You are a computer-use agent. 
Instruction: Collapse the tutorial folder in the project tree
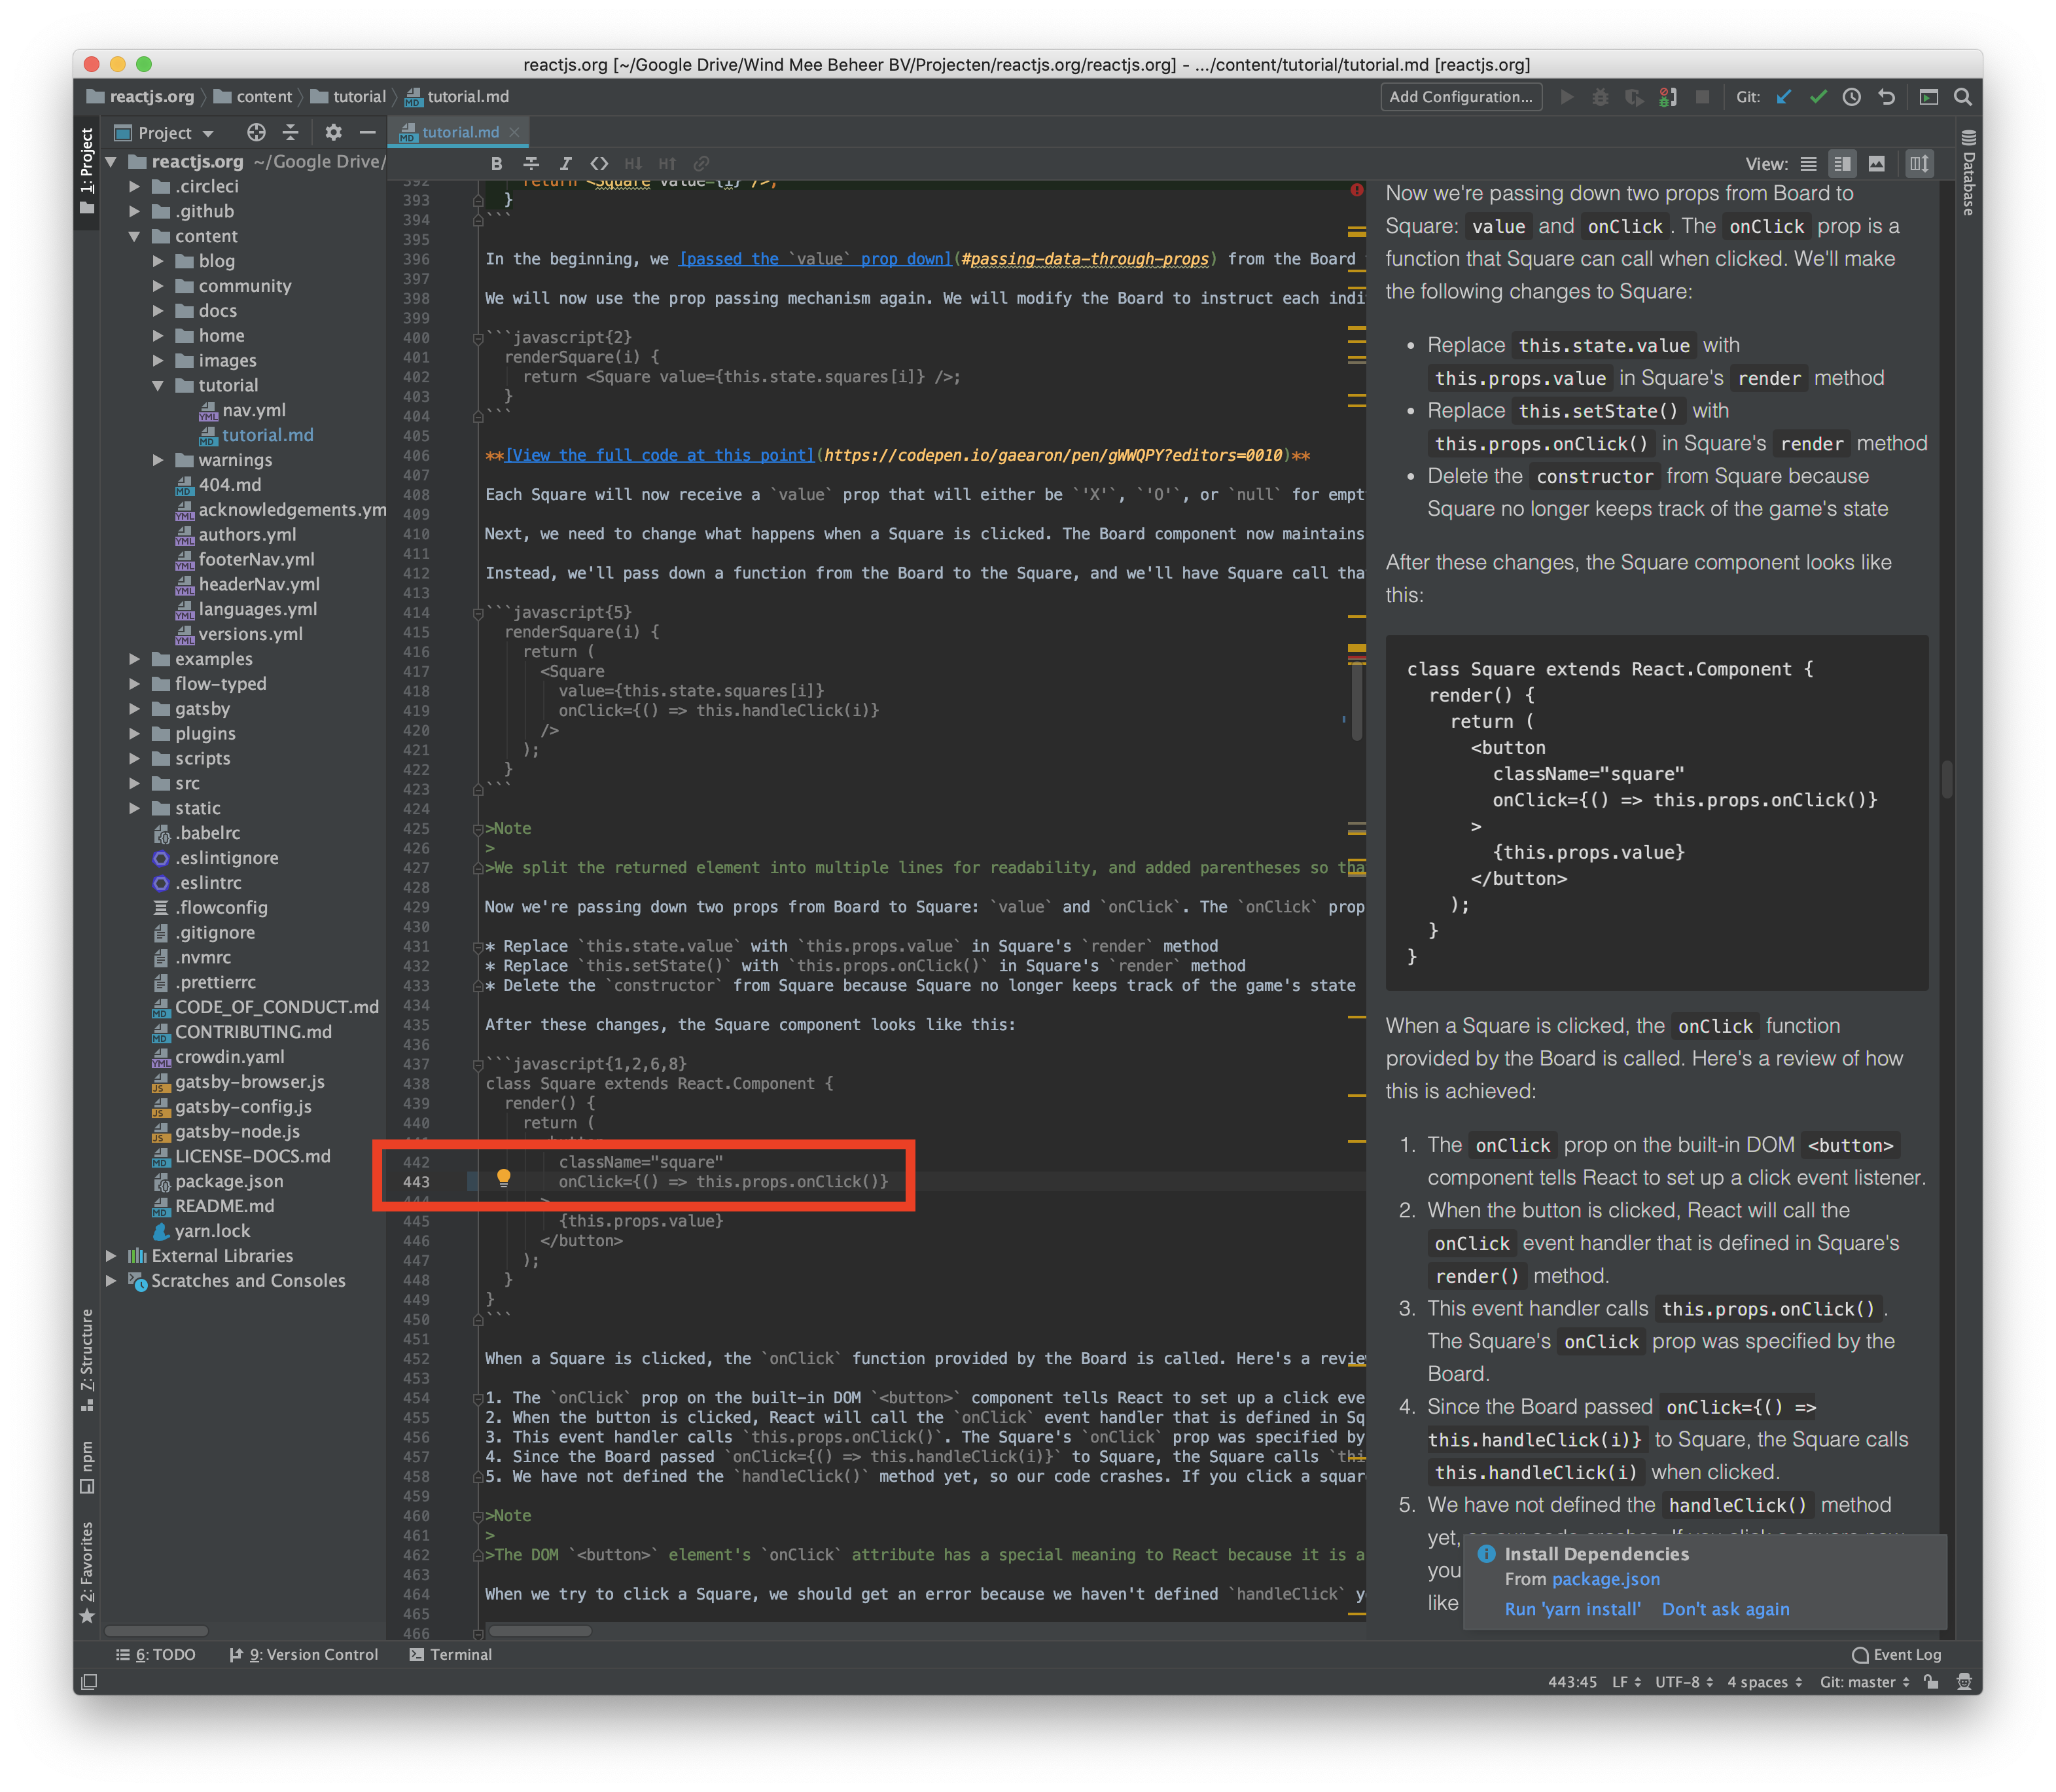click(158, 385)
